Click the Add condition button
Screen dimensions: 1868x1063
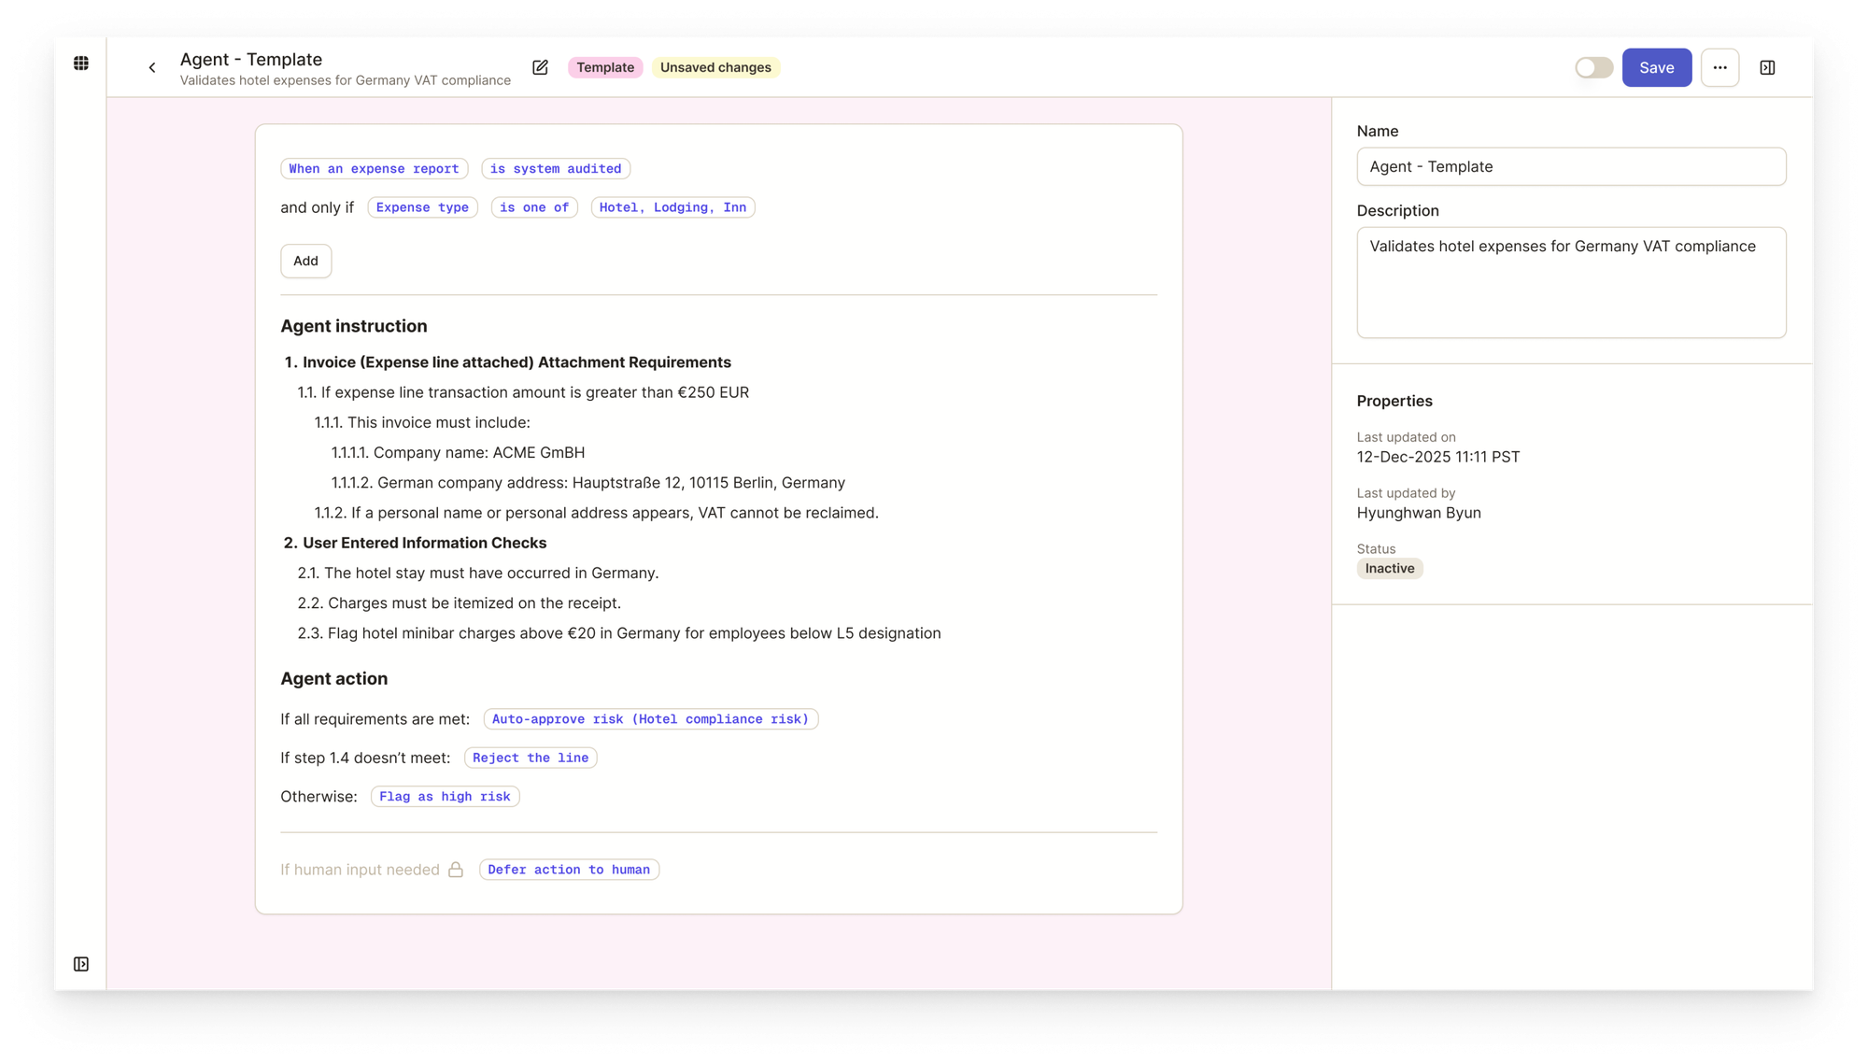pos(305,261)
